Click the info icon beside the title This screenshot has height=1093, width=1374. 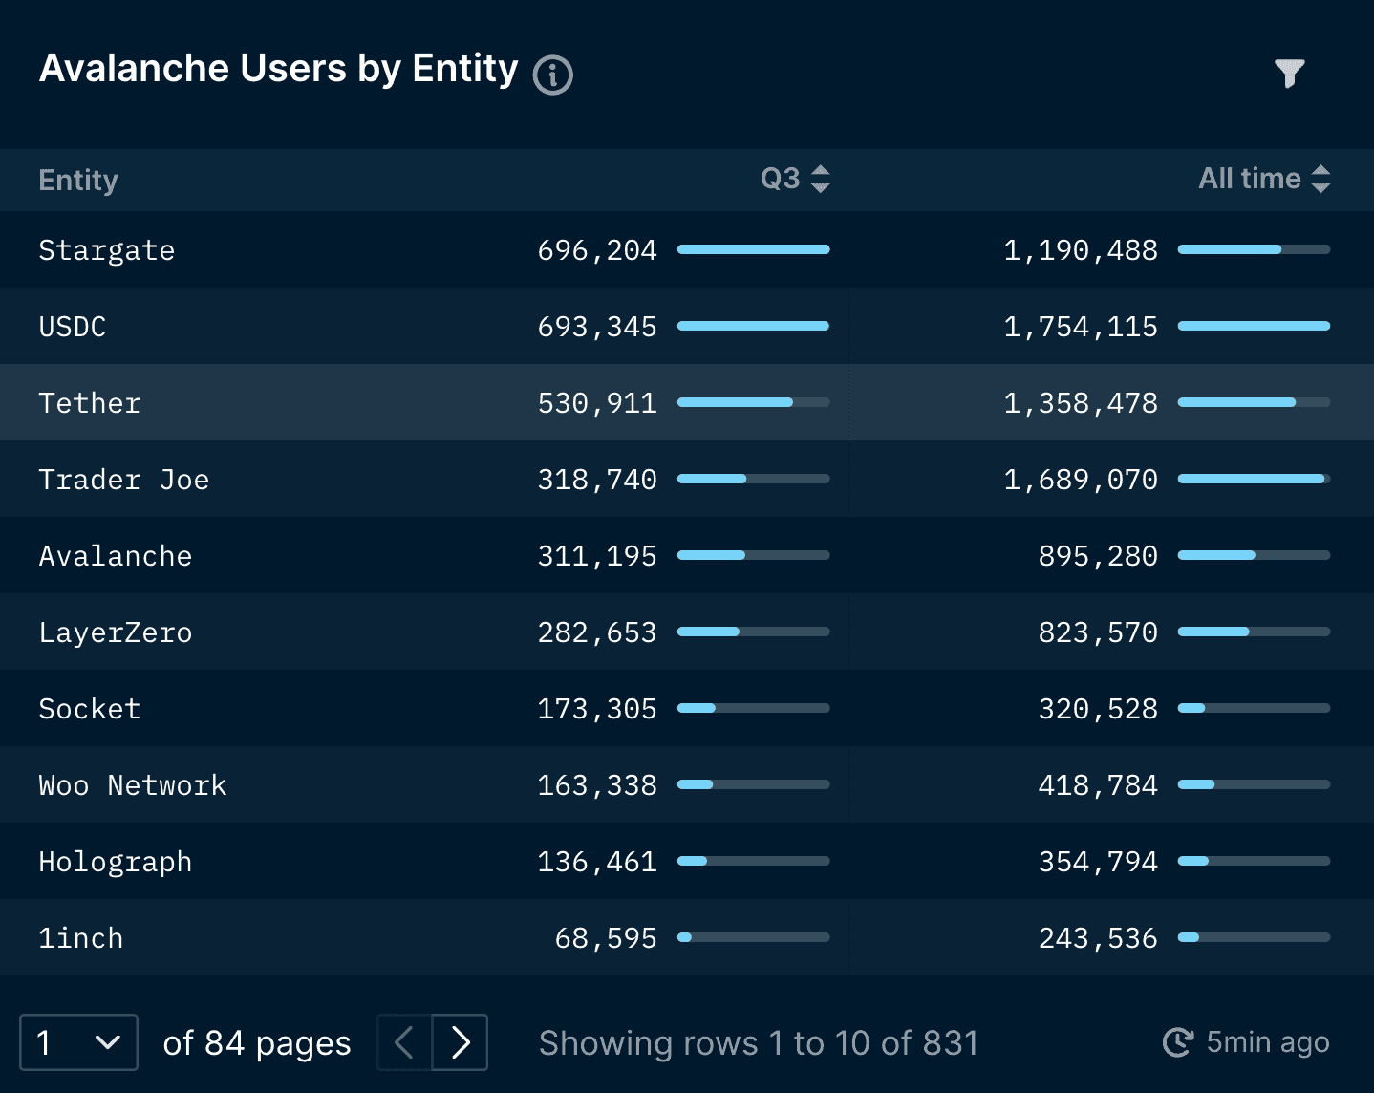[x=552, y=75]
